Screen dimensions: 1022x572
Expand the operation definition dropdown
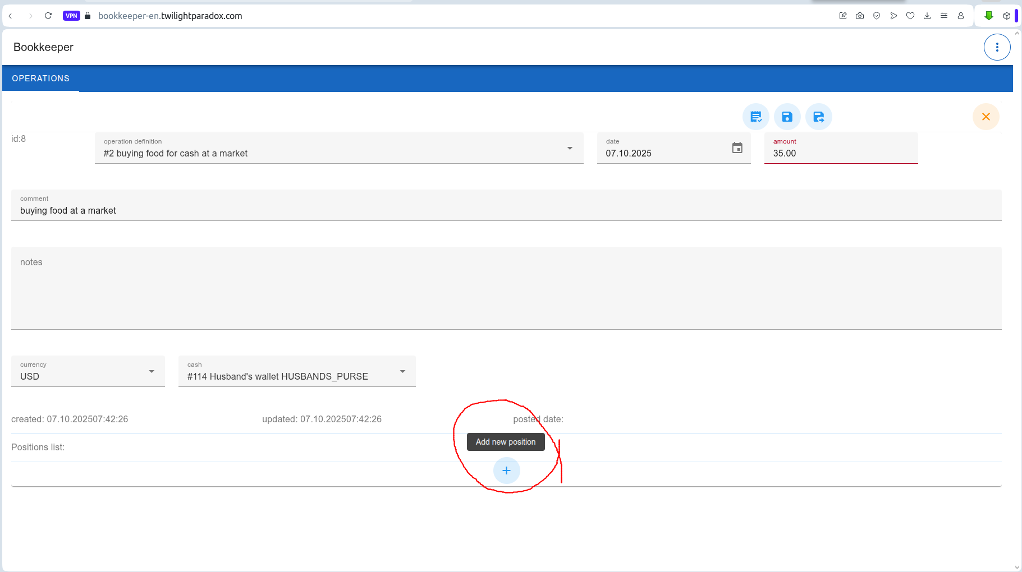(x=569, y=149)
